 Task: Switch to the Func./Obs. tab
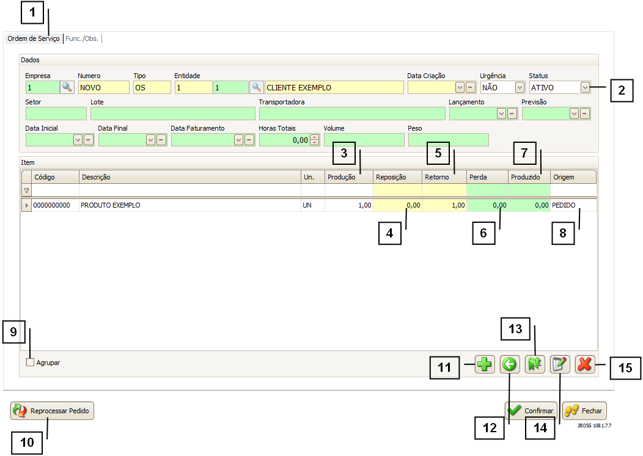[x=82, y=38]
